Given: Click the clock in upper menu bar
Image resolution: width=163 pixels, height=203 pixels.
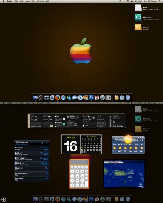Looking at the screenshot, I should pos(150,1).
